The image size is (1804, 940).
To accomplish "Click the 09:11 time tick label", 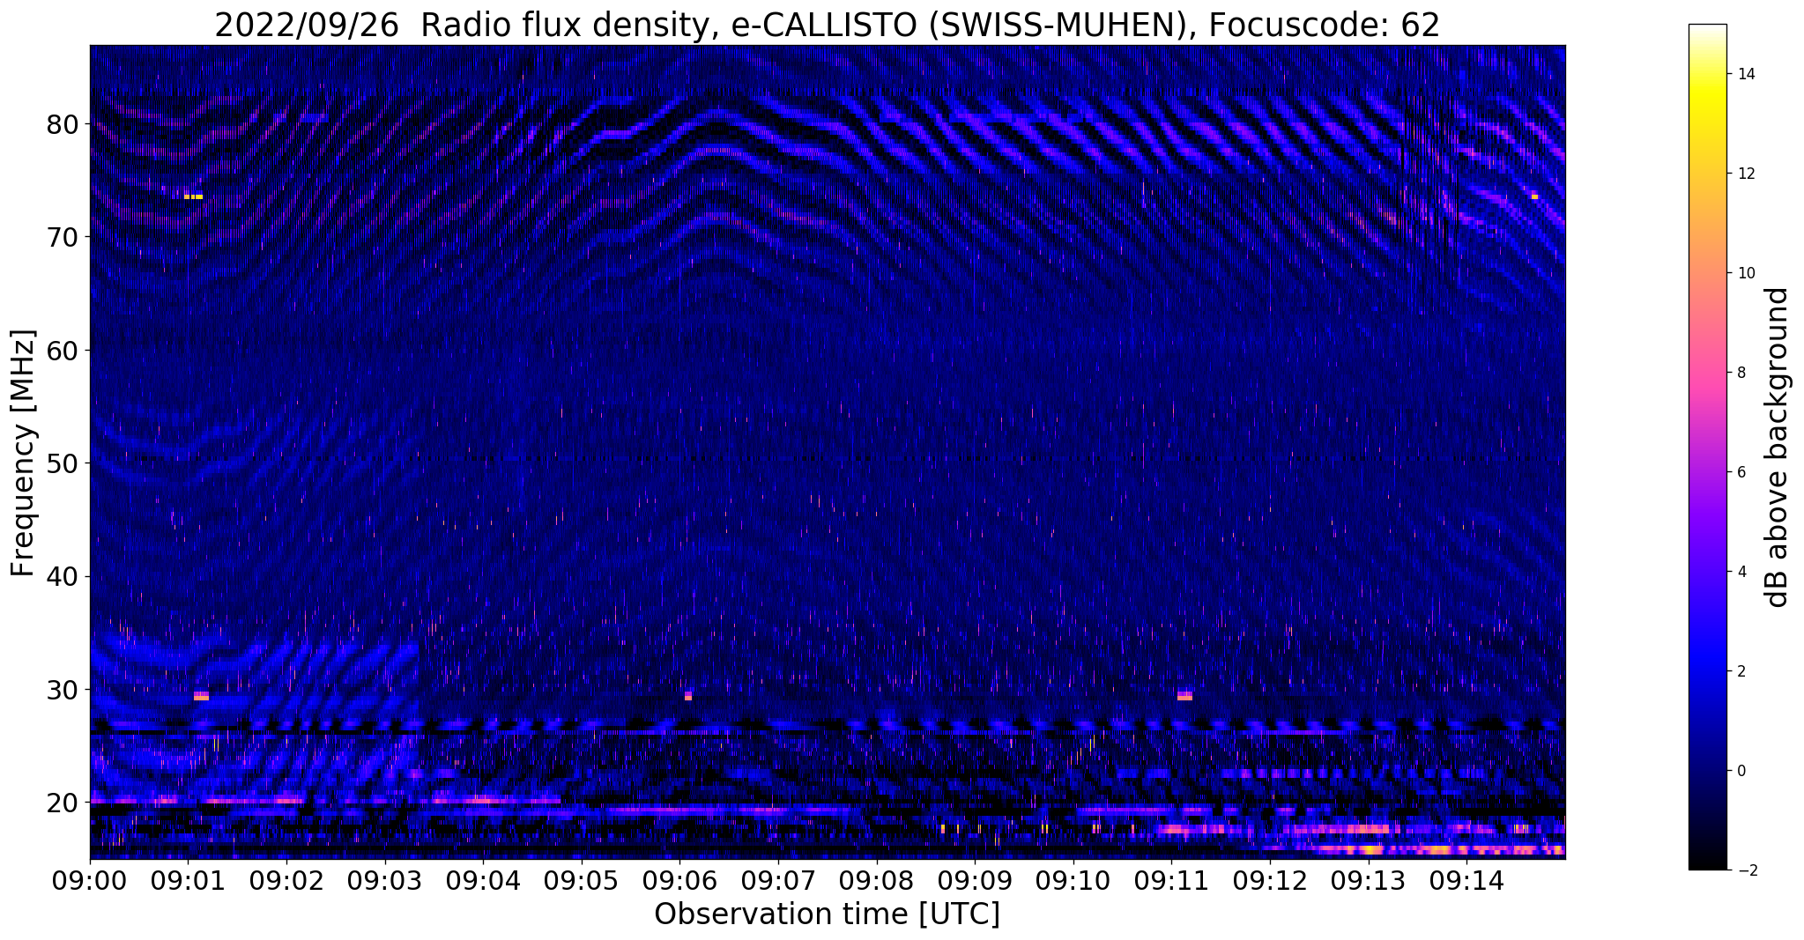I will pos(1171,880).
